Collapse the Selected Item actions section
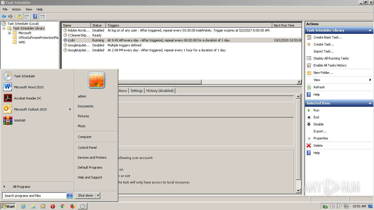 click(x=370, y=103)
